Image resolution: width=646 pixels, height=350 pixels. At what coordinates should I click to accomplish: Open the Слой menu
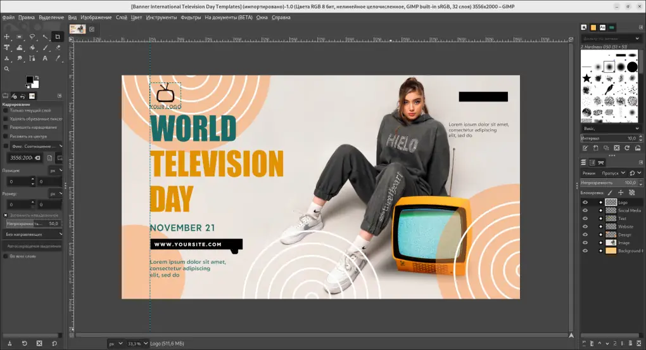pyautogui.click(x=121, y=17)
